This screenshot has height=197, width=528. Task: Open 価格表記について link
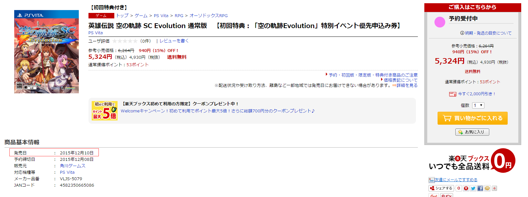tap(400, 80)
